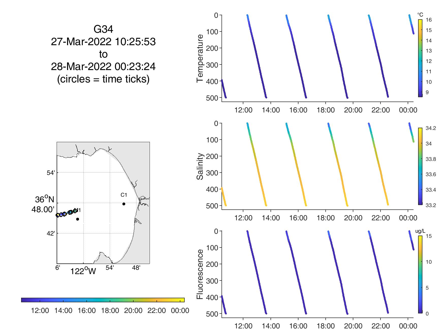Select the end date 28-Mar-2022 00:23:24
The width and height of the screenshot is (444, 333).
[x=103, y=67]
